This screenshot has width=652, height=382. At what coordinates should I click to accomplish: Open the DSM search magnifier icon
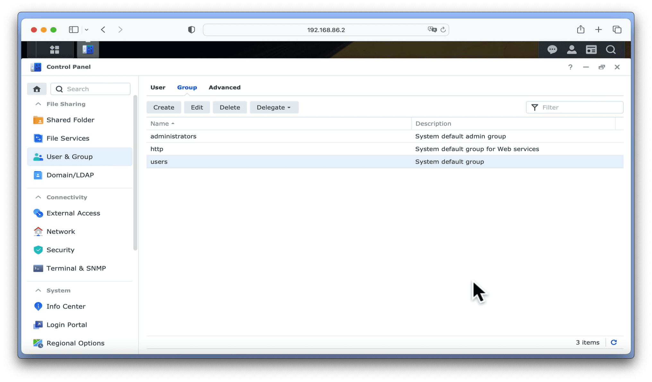click(611, 50)
